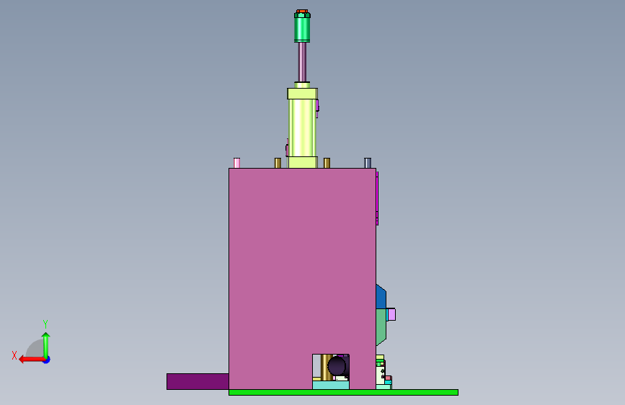Select the brass pin left of cylinder

pos(278,163)
